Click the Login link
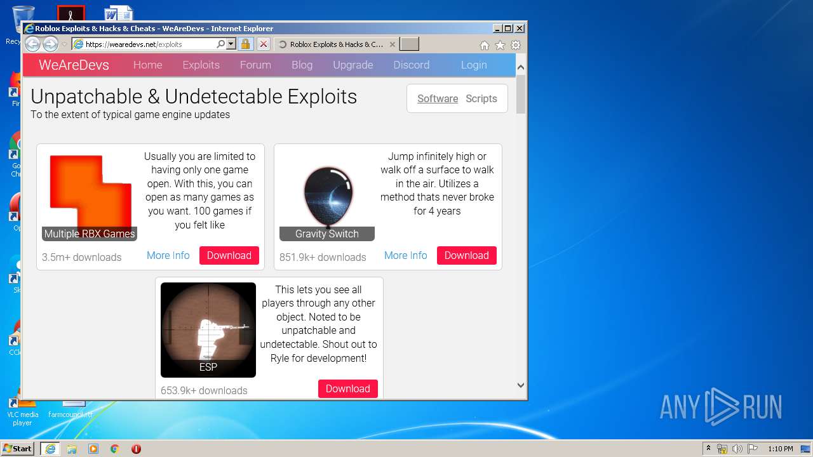The width and height of the screenshot is (813, 457). coord(474,65)
